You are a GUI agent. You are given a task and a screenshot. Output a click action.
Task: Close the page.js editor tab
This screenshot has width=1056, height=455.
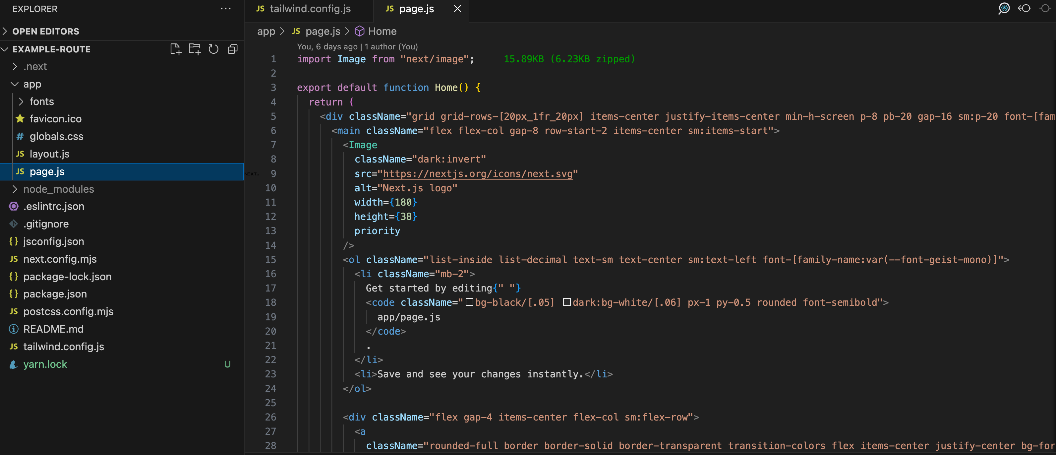pos(457,9)
